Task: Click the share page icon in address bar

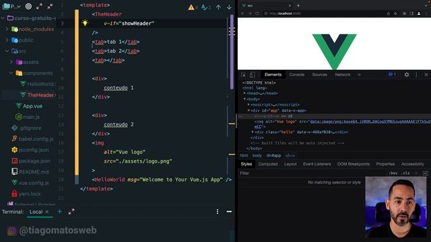Action: pyautogui.click(x=388, y=13)
